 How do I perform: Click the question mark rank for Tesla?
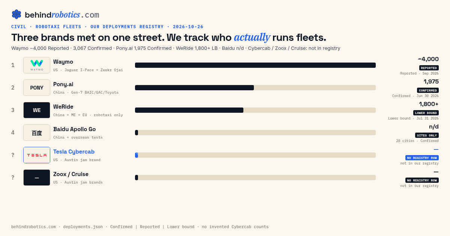pyautogui.click(x=13, y=155)
